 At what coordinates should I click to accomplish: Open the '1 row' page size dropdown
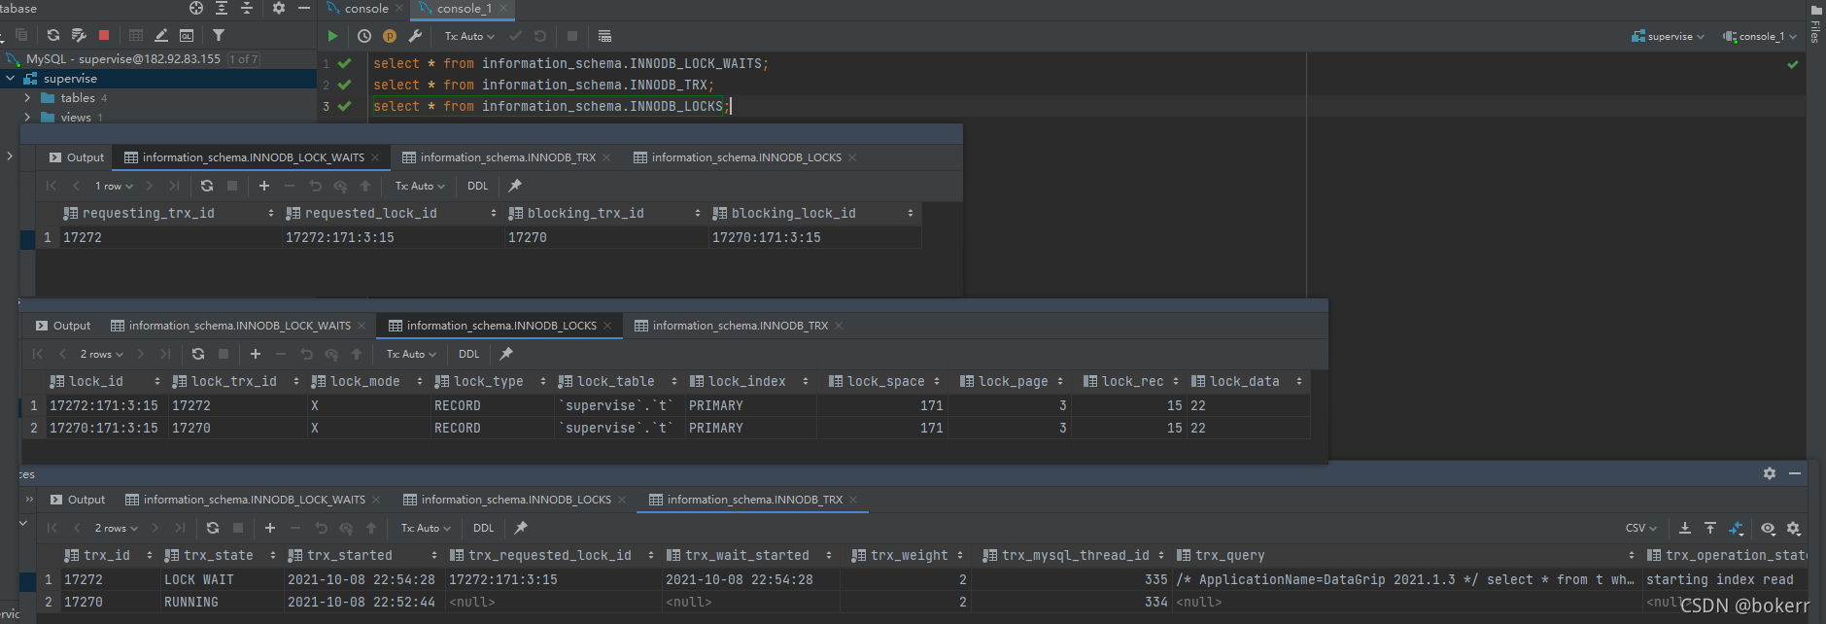tap(114, 186)
